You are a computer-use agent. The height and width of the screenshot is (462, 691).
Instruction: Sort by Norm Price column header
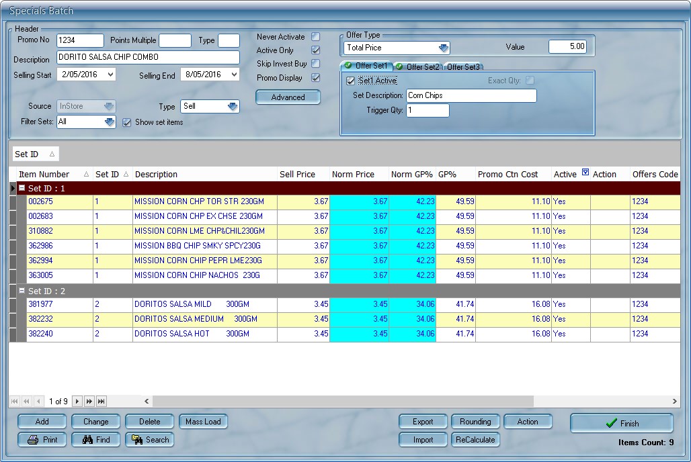point(359,175)
